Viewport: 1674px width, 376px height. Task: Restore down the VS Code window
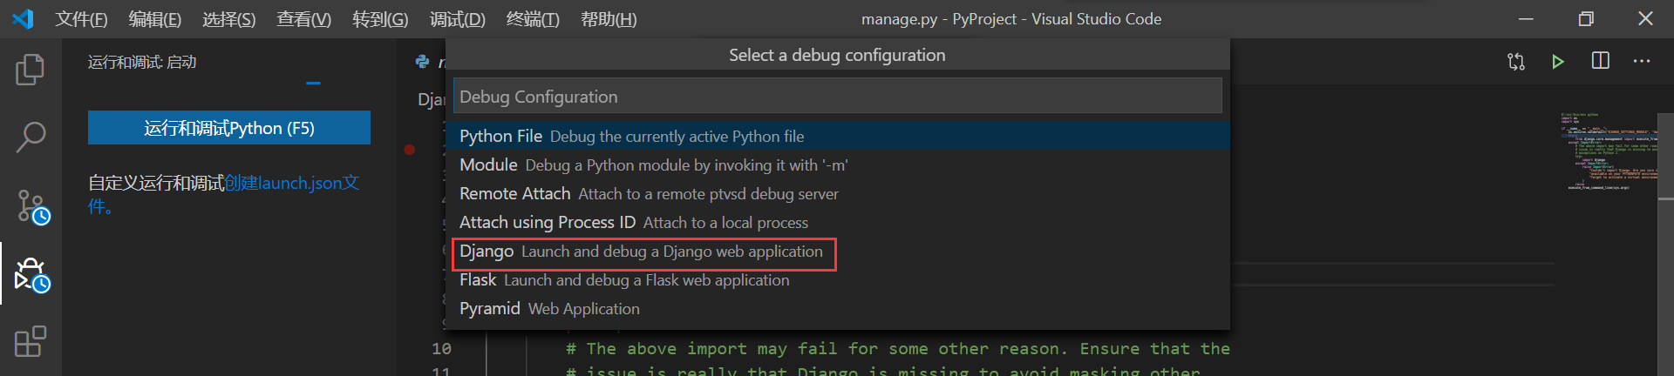[x=1586, y=18]
